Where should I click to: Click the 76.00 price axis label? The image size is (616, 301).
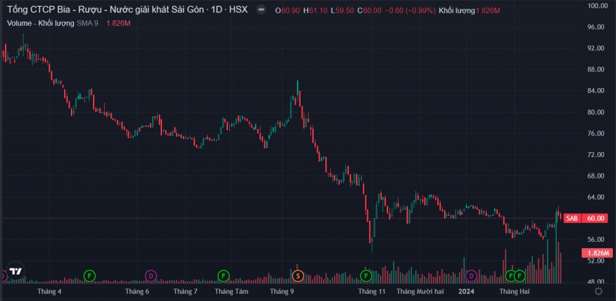click(x=595, y=134)
